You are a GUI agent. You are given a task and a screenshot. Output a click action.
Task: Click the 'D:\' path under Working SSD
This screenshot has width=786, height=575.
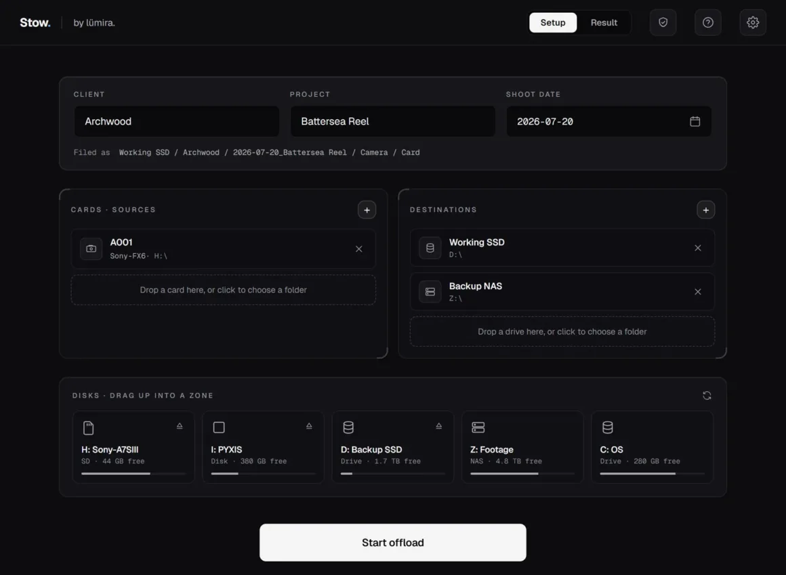pos(455,255)
